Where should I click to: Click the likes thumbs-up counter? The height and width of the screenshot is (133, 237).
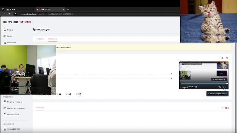coord(69,95)
